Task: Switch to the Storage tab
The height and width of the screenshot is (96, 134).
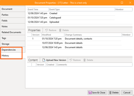Action: click(13, 44)
